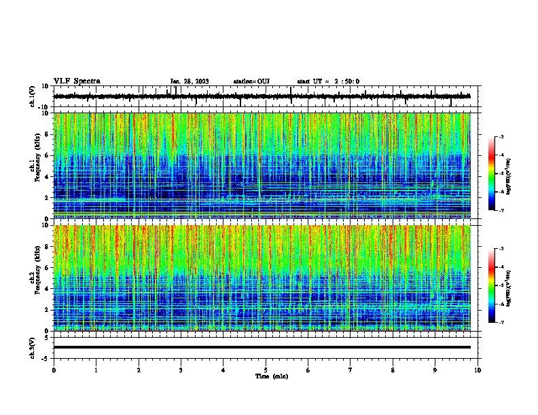This screenshot has height=415, width=538.
Task: Click the "7" tick on the time axis
Action: [351, 370]
